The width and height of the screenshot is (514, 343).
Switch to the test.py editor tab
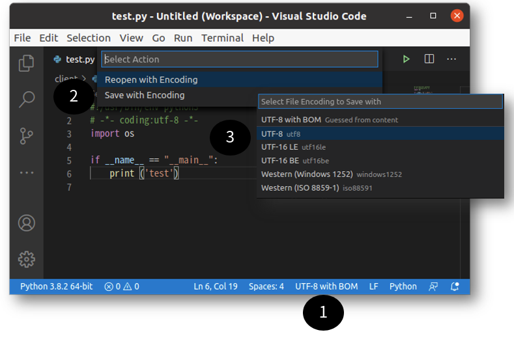point(74,59)
